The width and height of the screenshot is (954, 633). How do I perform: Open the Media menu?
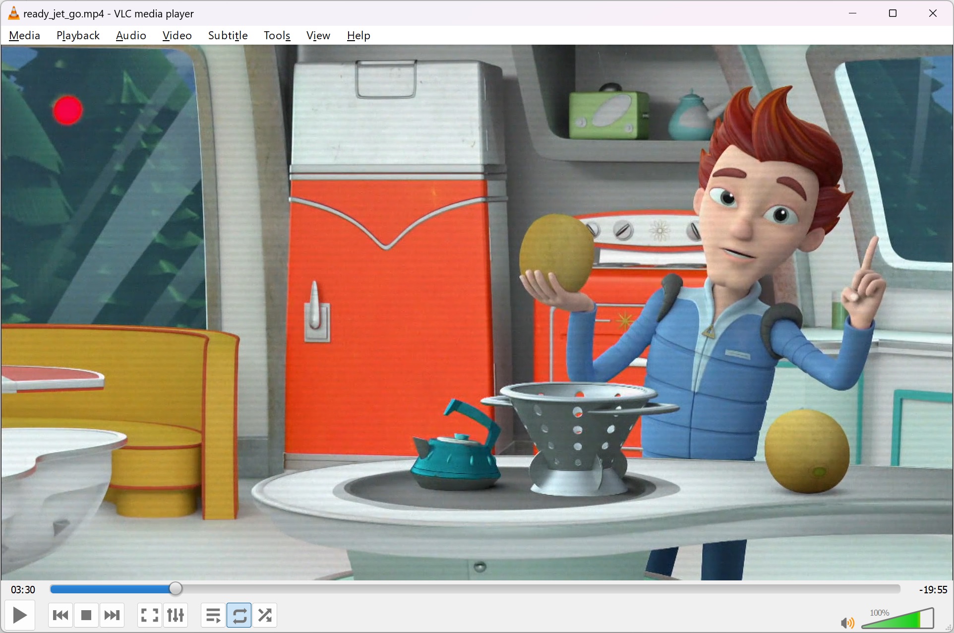click(24, 36)
